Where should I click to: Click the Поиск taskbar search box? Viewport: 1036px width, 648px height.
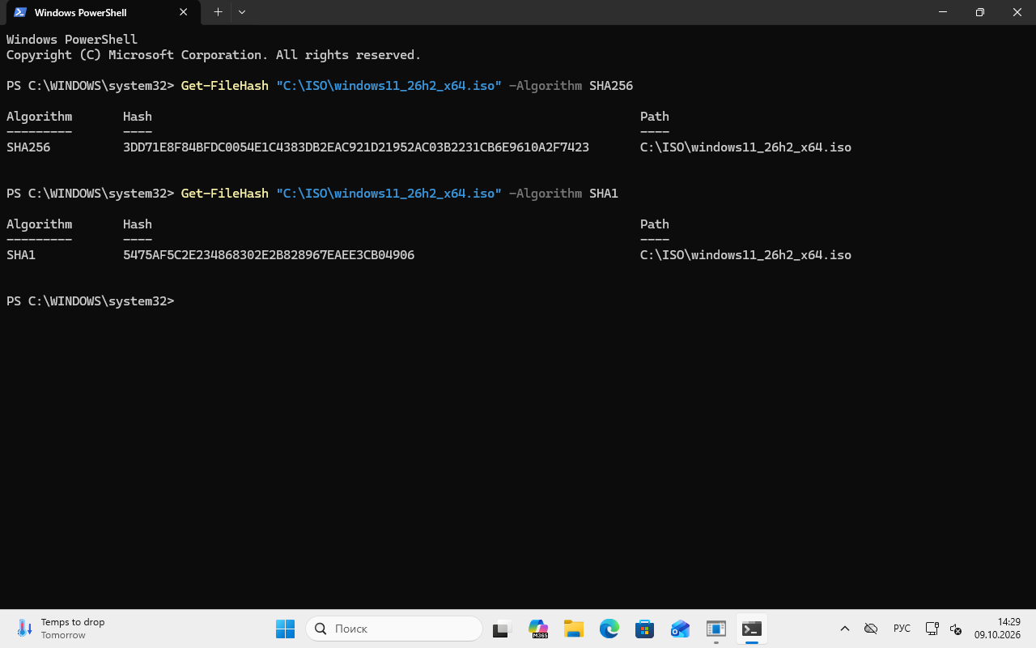(x=394, y=629)
